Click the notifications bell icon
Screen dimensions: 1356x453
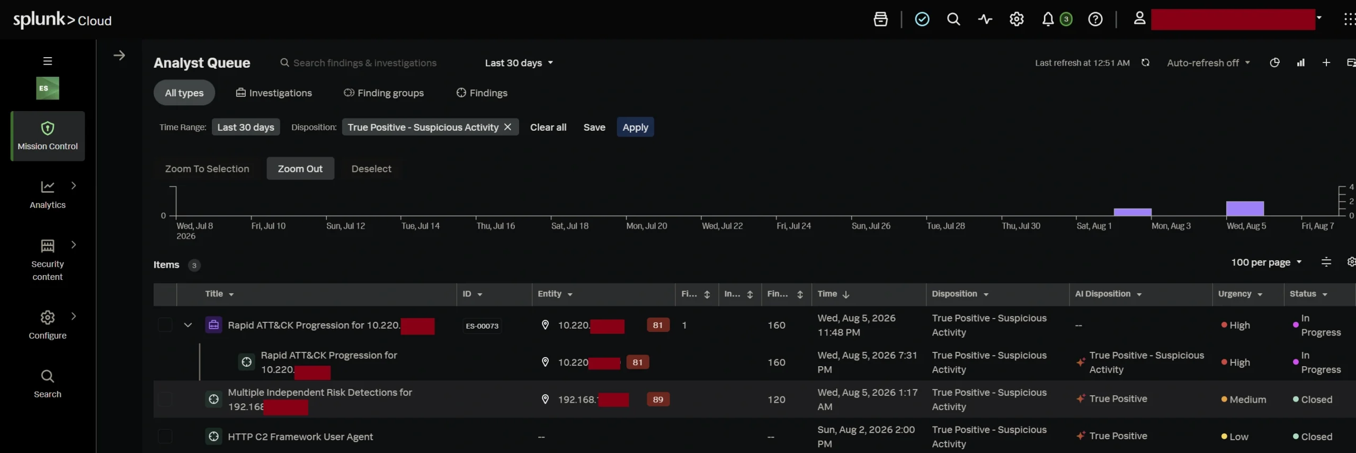pyautogui.click(x=1048, y=20)
